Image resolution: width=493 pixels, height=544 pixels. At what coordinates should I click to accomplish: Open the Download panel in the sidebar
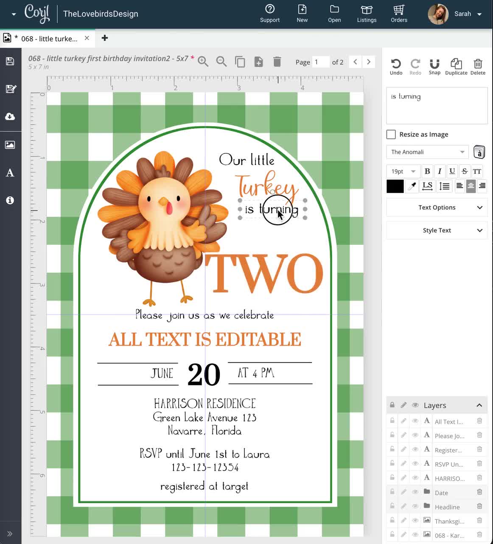point(9,117)
